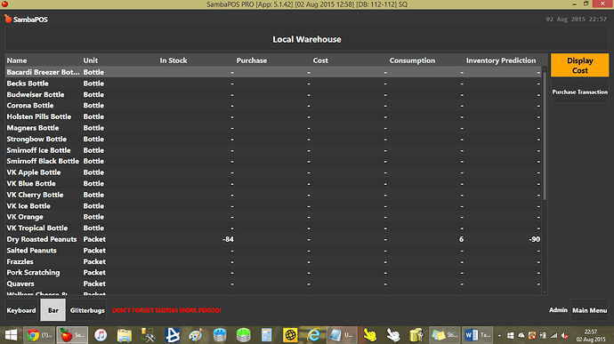
Task: Open the Calculator icon in taskbar
Action: coord(267,335)
